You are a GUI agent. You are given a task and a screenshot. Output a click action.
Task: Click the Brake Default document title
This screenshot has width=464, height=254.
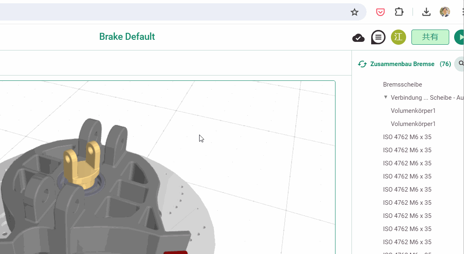127,37
